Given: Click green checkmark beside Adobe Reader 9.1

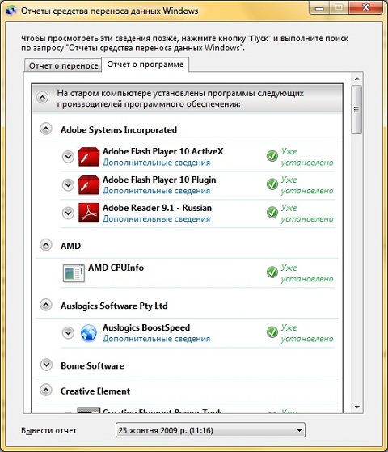Looking at the screenshot, I should [272, 212].
